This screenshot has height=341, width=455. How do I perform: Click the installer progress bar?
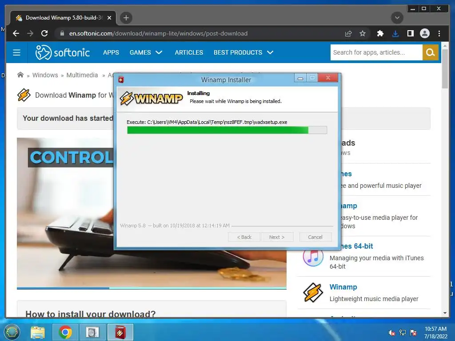tap(227, 130)
